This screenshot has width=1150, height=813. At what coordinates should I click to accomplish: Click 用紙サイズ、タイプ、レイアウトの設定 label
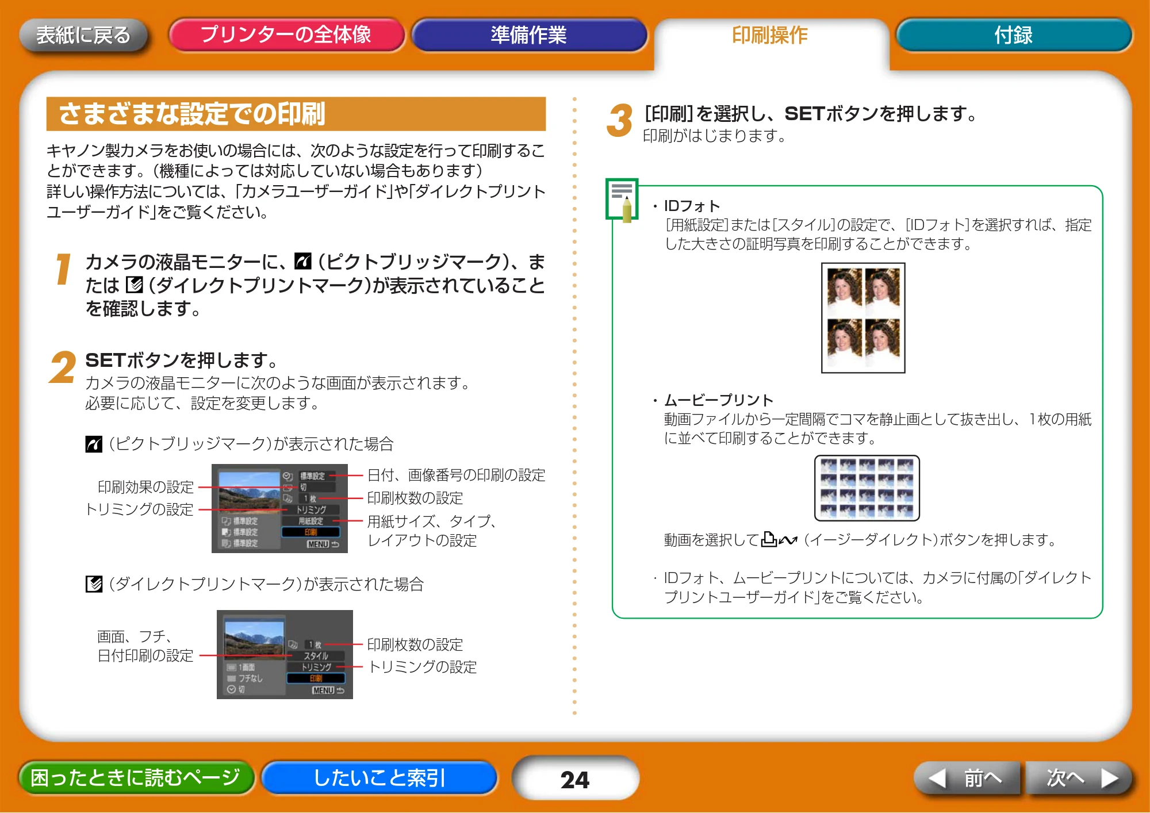pos(432,531)
